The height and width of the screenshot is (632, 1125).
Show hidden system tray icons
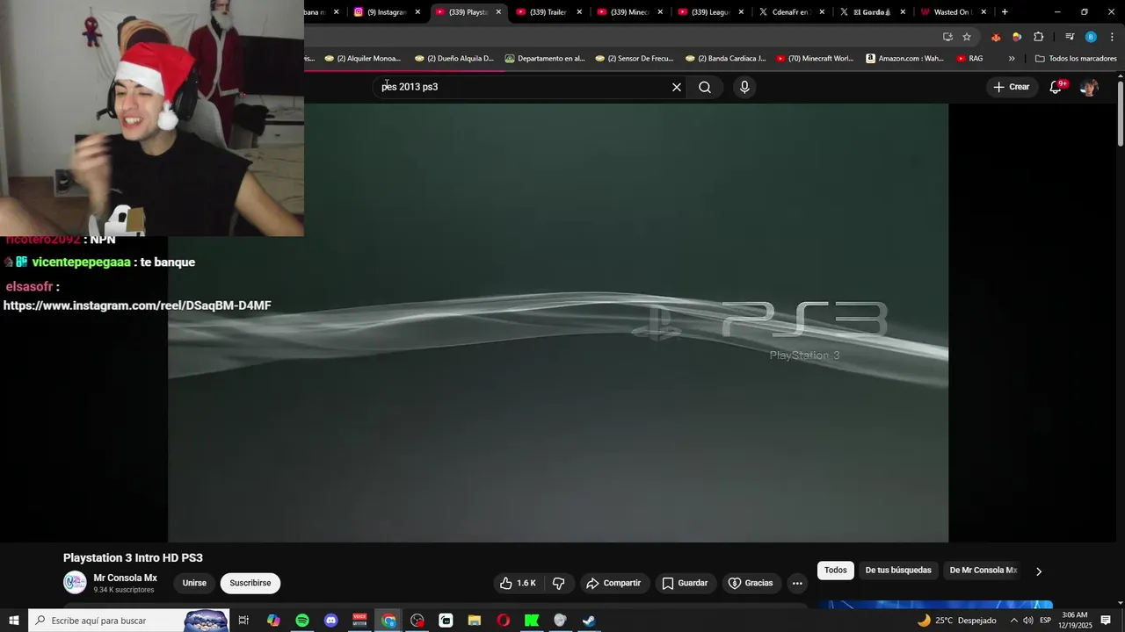tap(1013, 621)
